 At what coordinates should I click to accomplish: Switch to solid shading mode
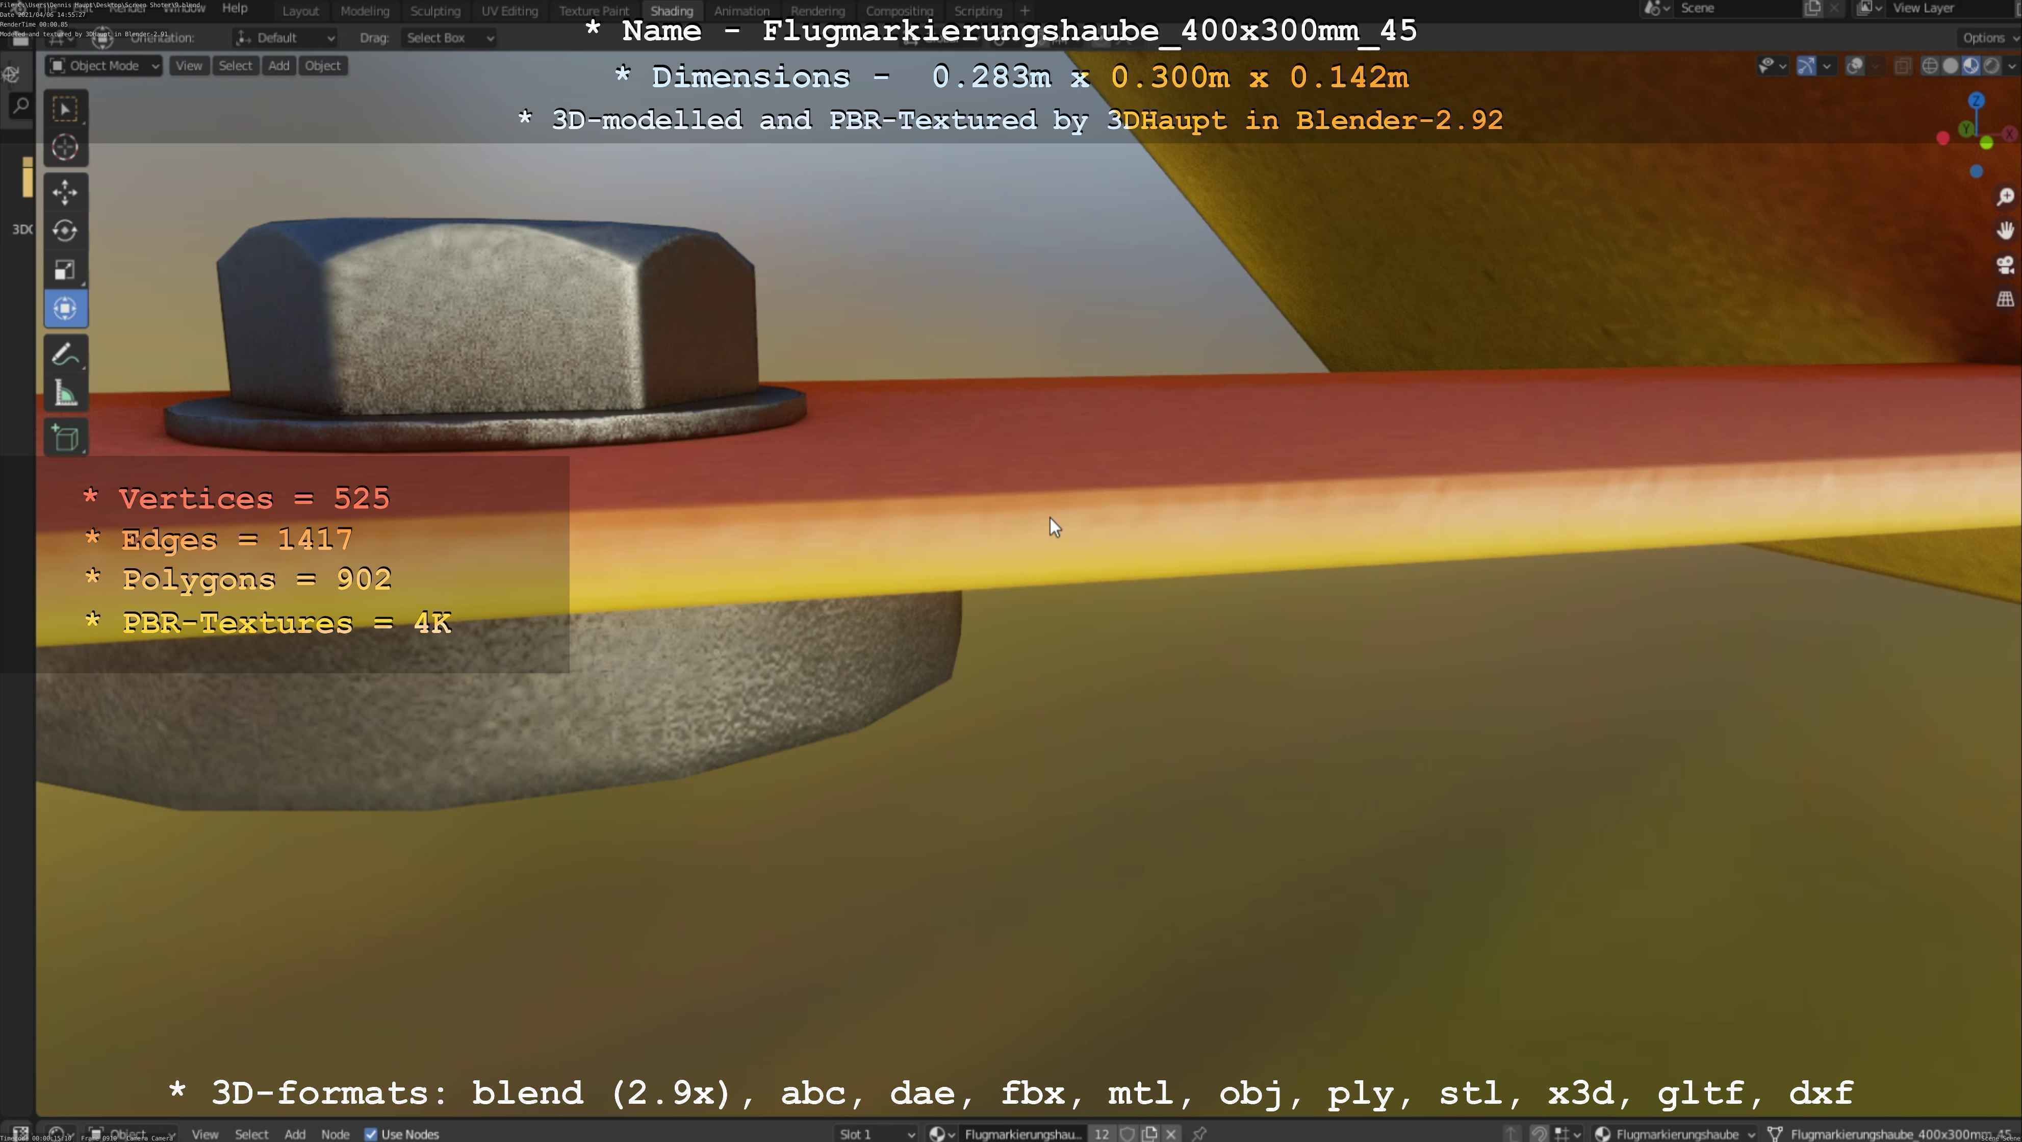1950,66
